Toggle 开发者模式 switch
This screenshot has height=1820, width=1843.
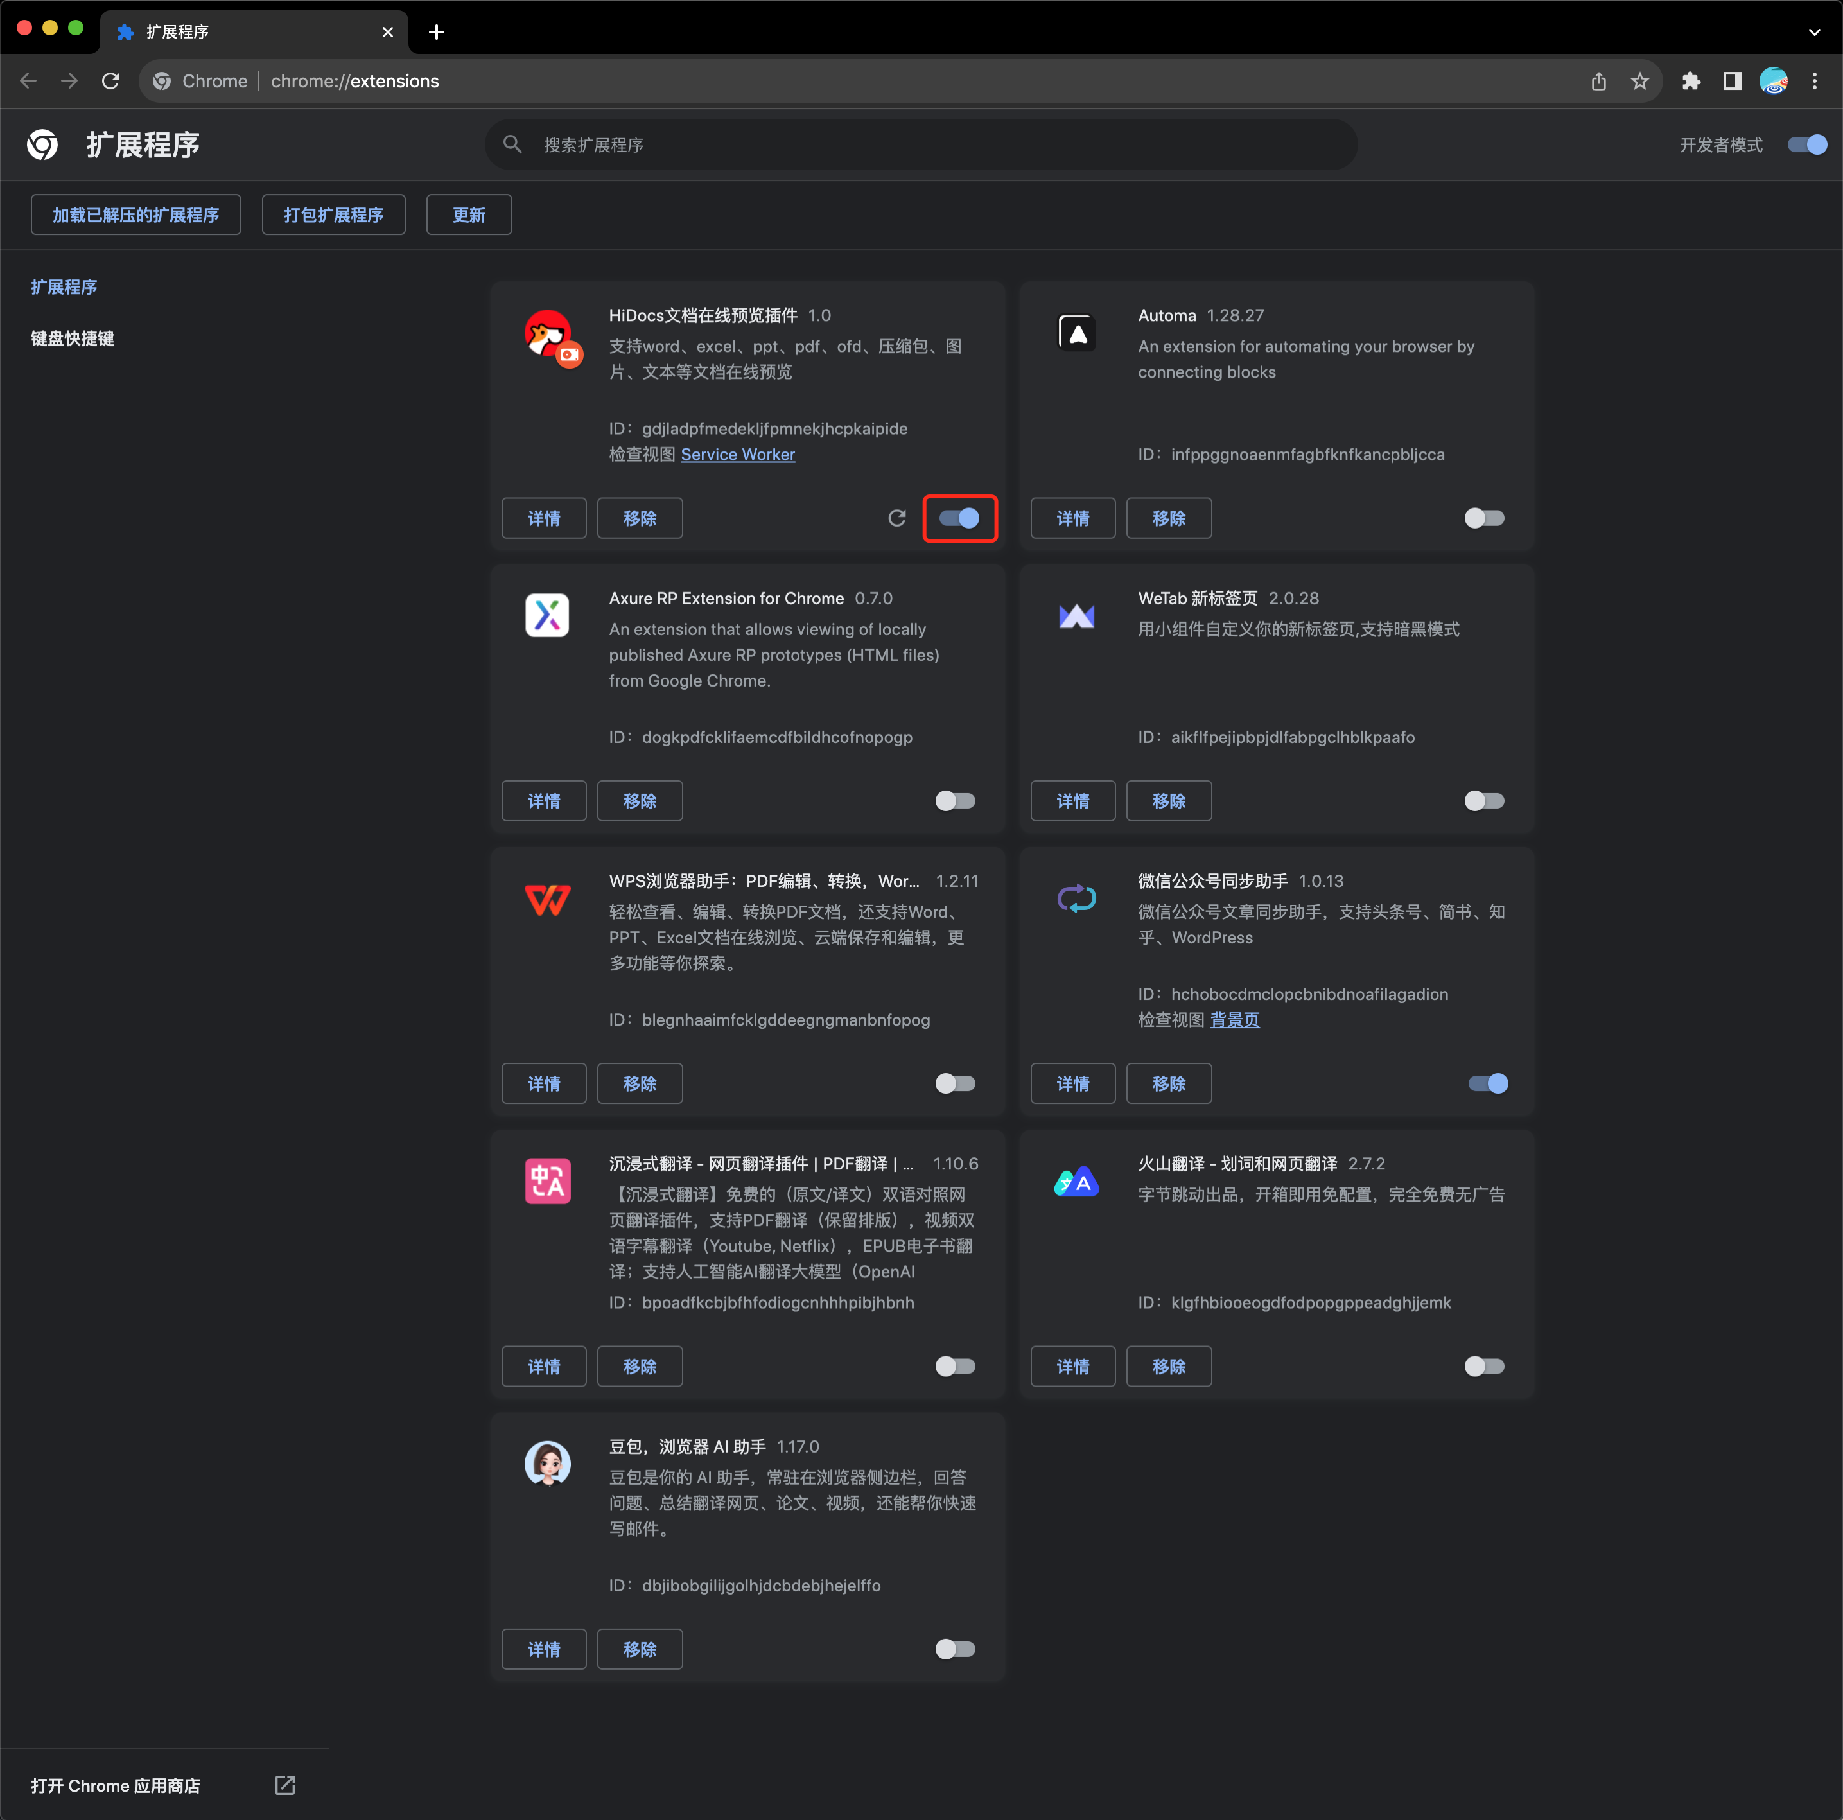(1807, 145)
